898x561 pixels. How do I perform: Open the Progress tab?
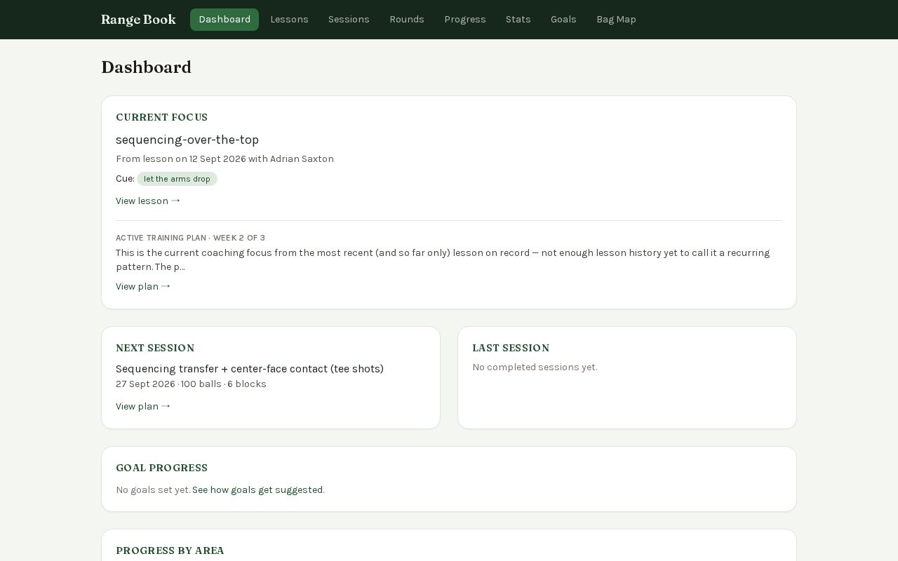coord(465,20)
